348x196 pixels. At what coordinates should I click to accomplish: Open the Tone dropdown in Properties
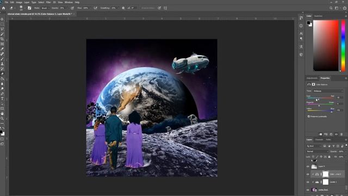click(328, 91)
